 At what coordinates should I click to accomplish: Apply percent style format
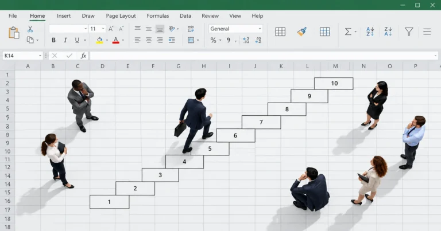coord(214,41)
